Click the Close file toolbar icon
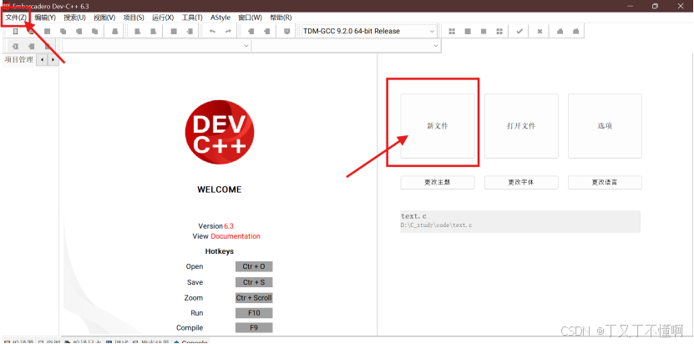The width and height of the screenshot is (694, 344). click(79, 32)
